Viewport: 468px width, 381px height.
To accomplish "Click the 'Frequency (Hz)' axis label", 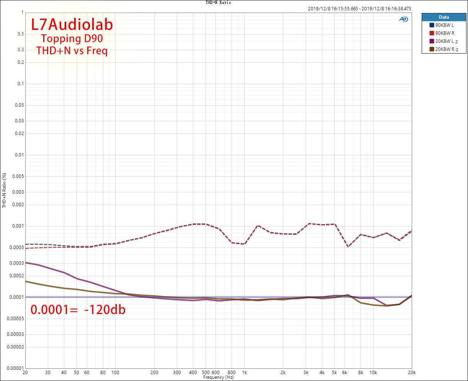I will coord(219,378).
